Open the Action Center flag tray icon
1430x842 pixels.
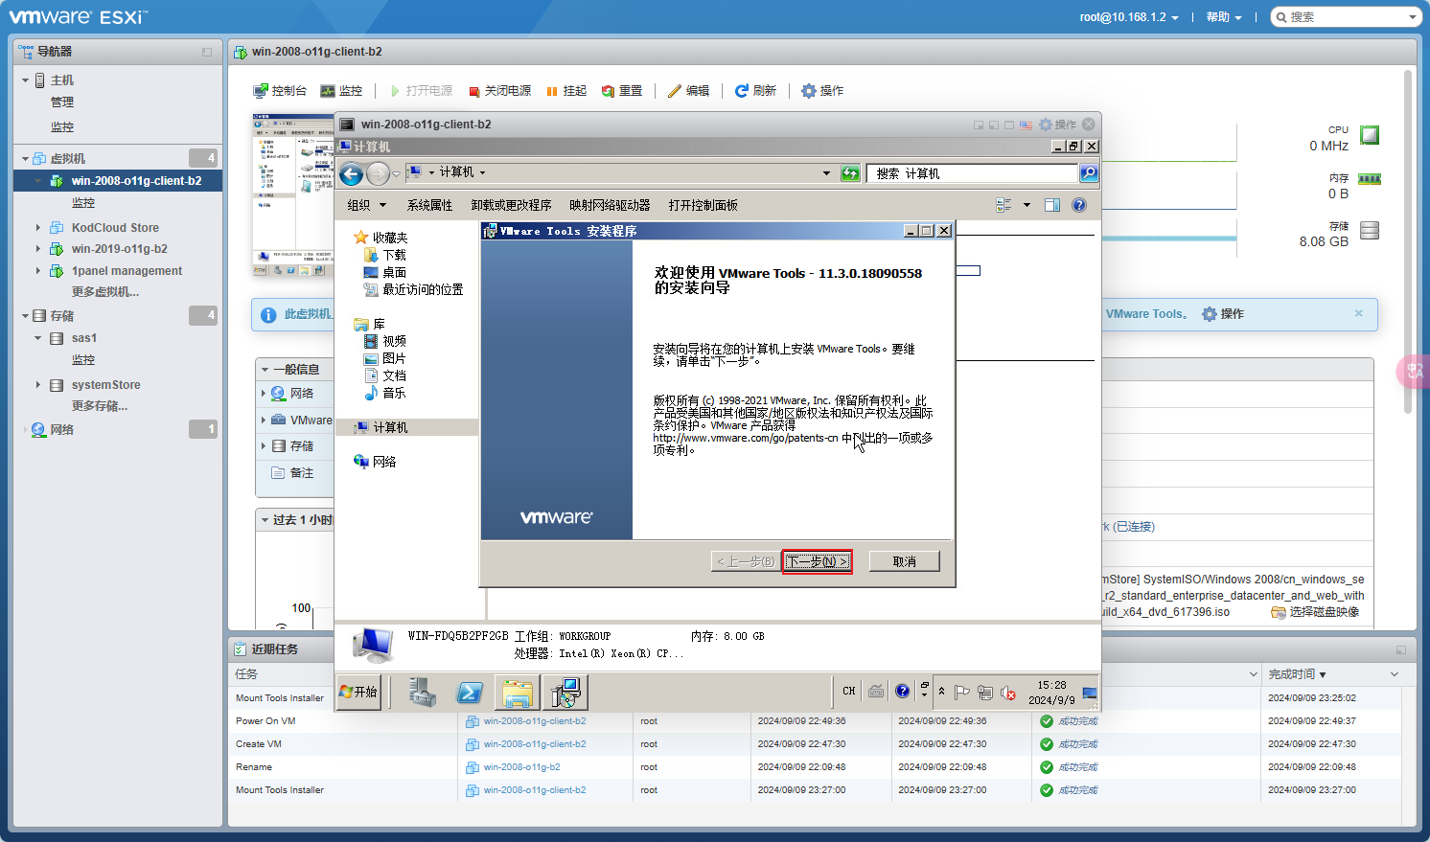pos(962,693)
